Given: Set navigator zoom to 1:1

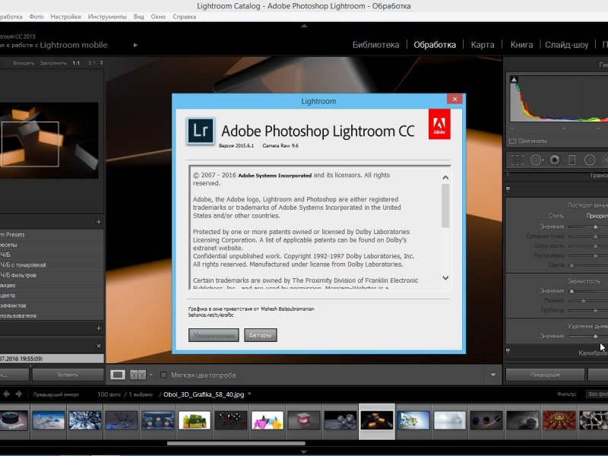Looking at the screenshot, I should pos(76,63).
